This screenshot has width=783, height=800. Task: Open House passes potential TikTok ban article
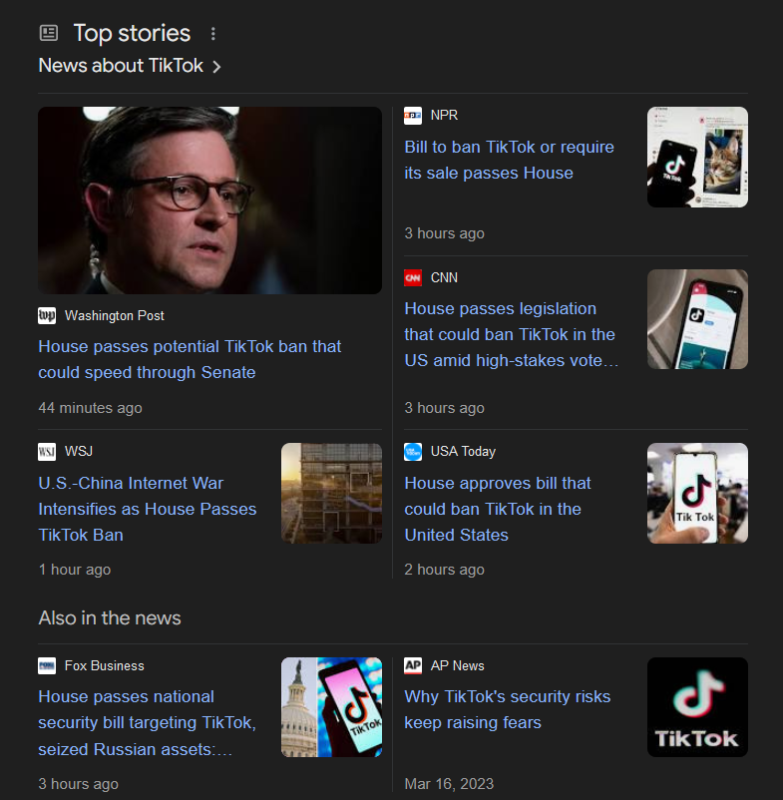point(190,360)
